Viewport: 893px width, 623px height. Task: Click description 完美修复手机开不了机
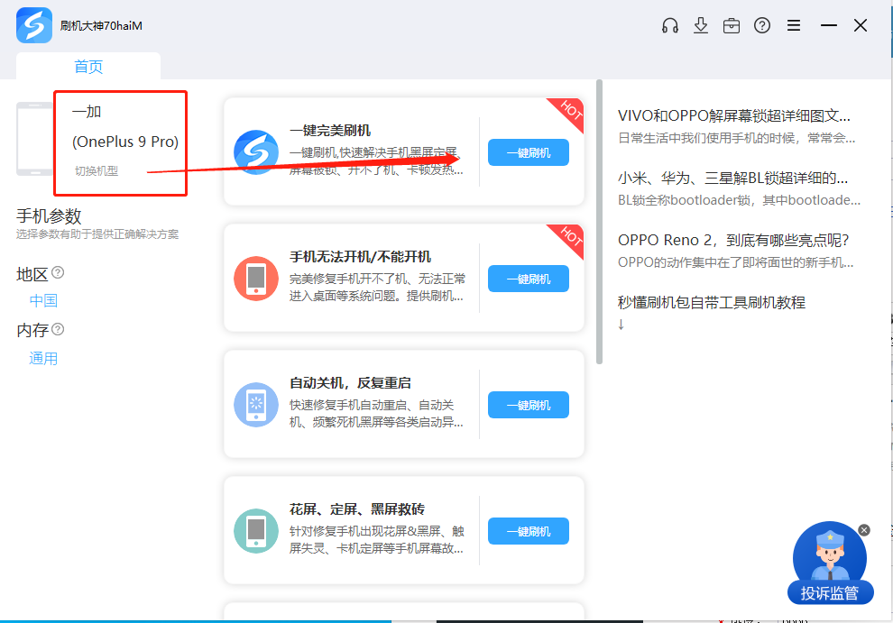pyautogui.click(x=377, y=288)
